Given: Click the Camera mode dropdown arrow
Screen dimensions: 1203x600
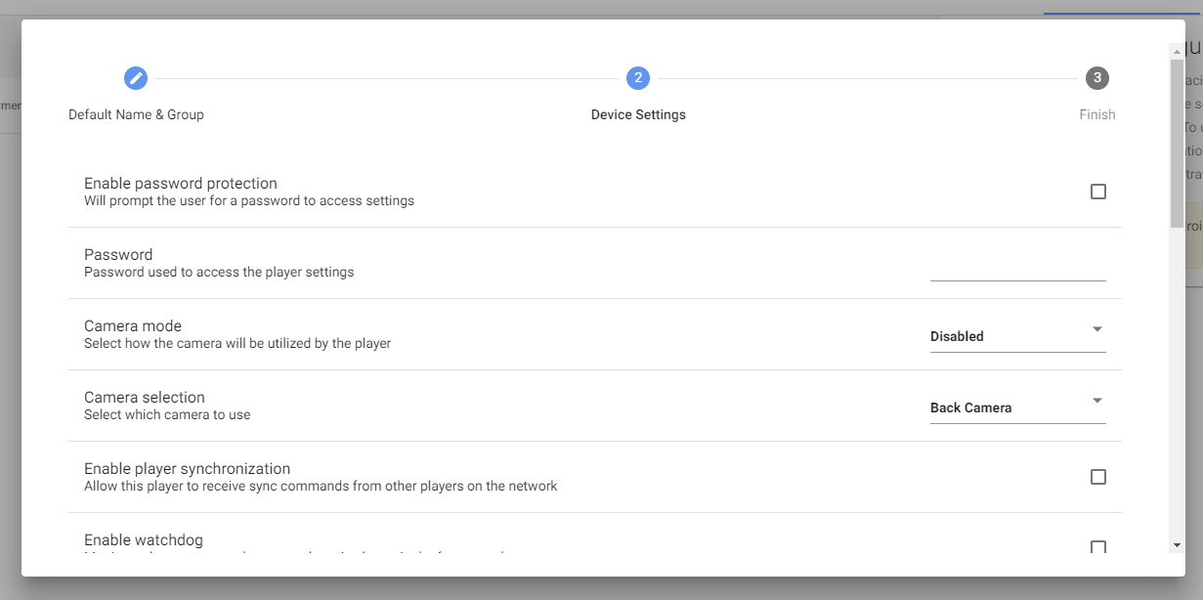Looking at the screenshot, I should (x=1096, y=329).
